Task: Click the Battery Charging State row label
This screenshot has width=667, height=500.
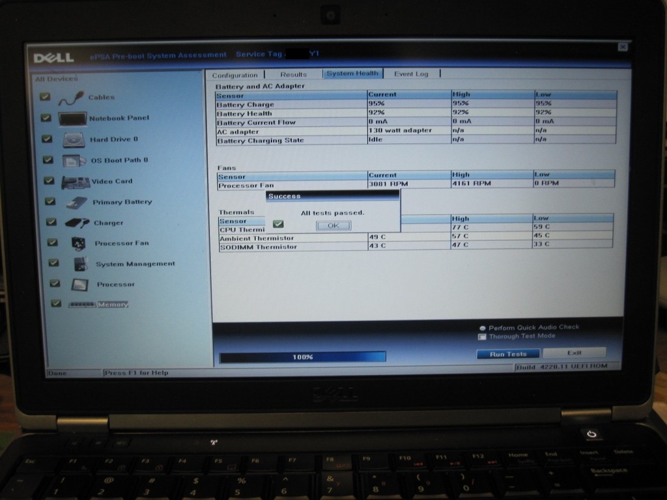Action: point(261,141)
